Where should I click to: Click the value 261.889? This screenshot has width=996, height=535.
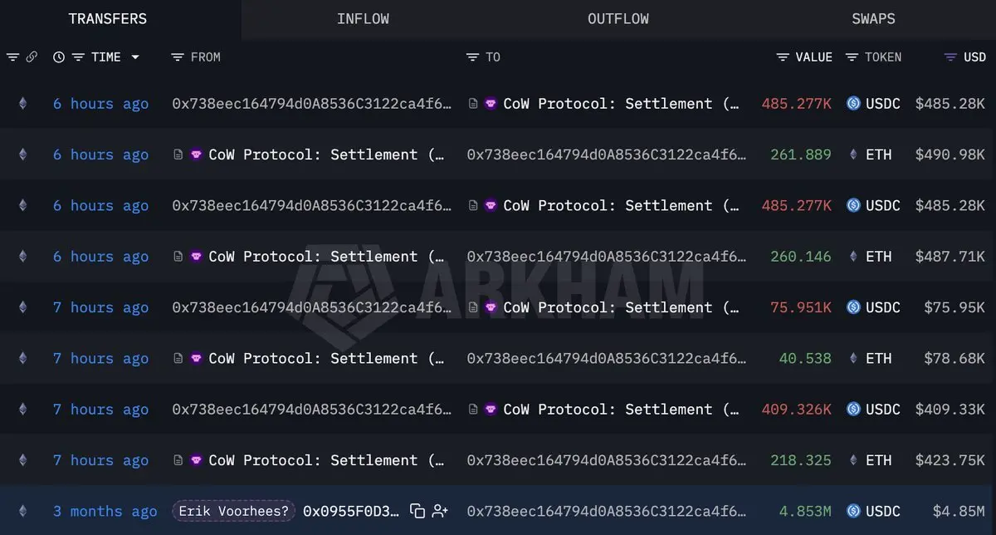tap(800, 155)
